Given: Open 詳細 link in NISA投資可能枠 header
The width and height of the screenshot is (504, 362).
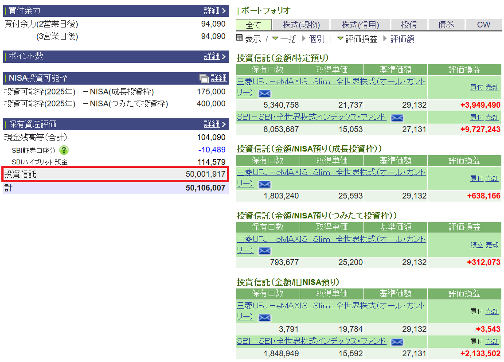Looking at the screenshot, I should tap(219, 78).
